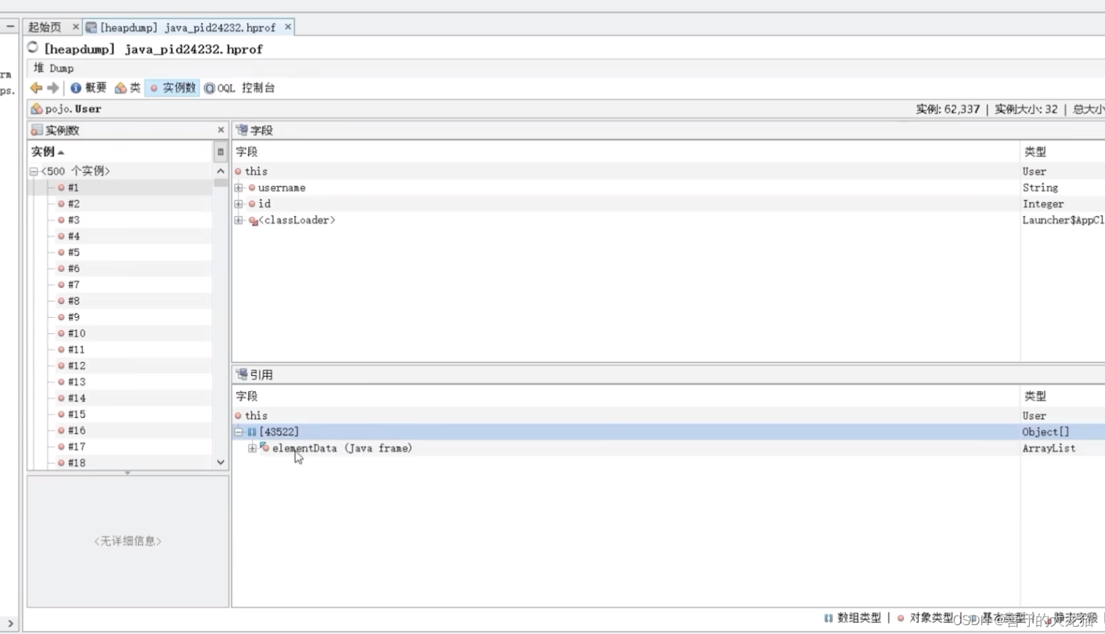Close the 起始页 tab
The height and width of the screenshot is (634, 1105).
coord(75,27)
